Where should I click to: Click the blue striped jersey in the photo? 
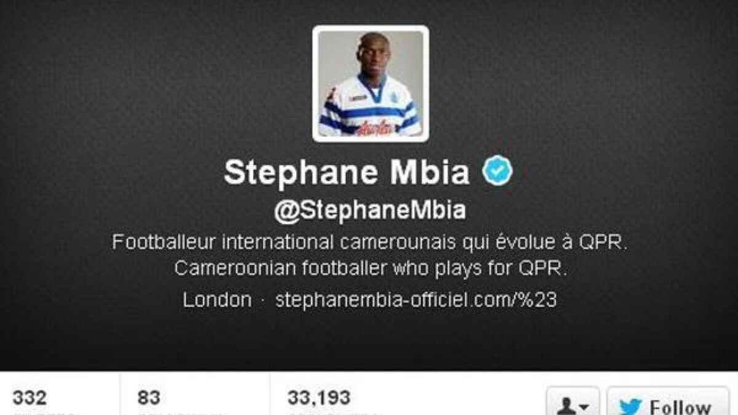370,114
